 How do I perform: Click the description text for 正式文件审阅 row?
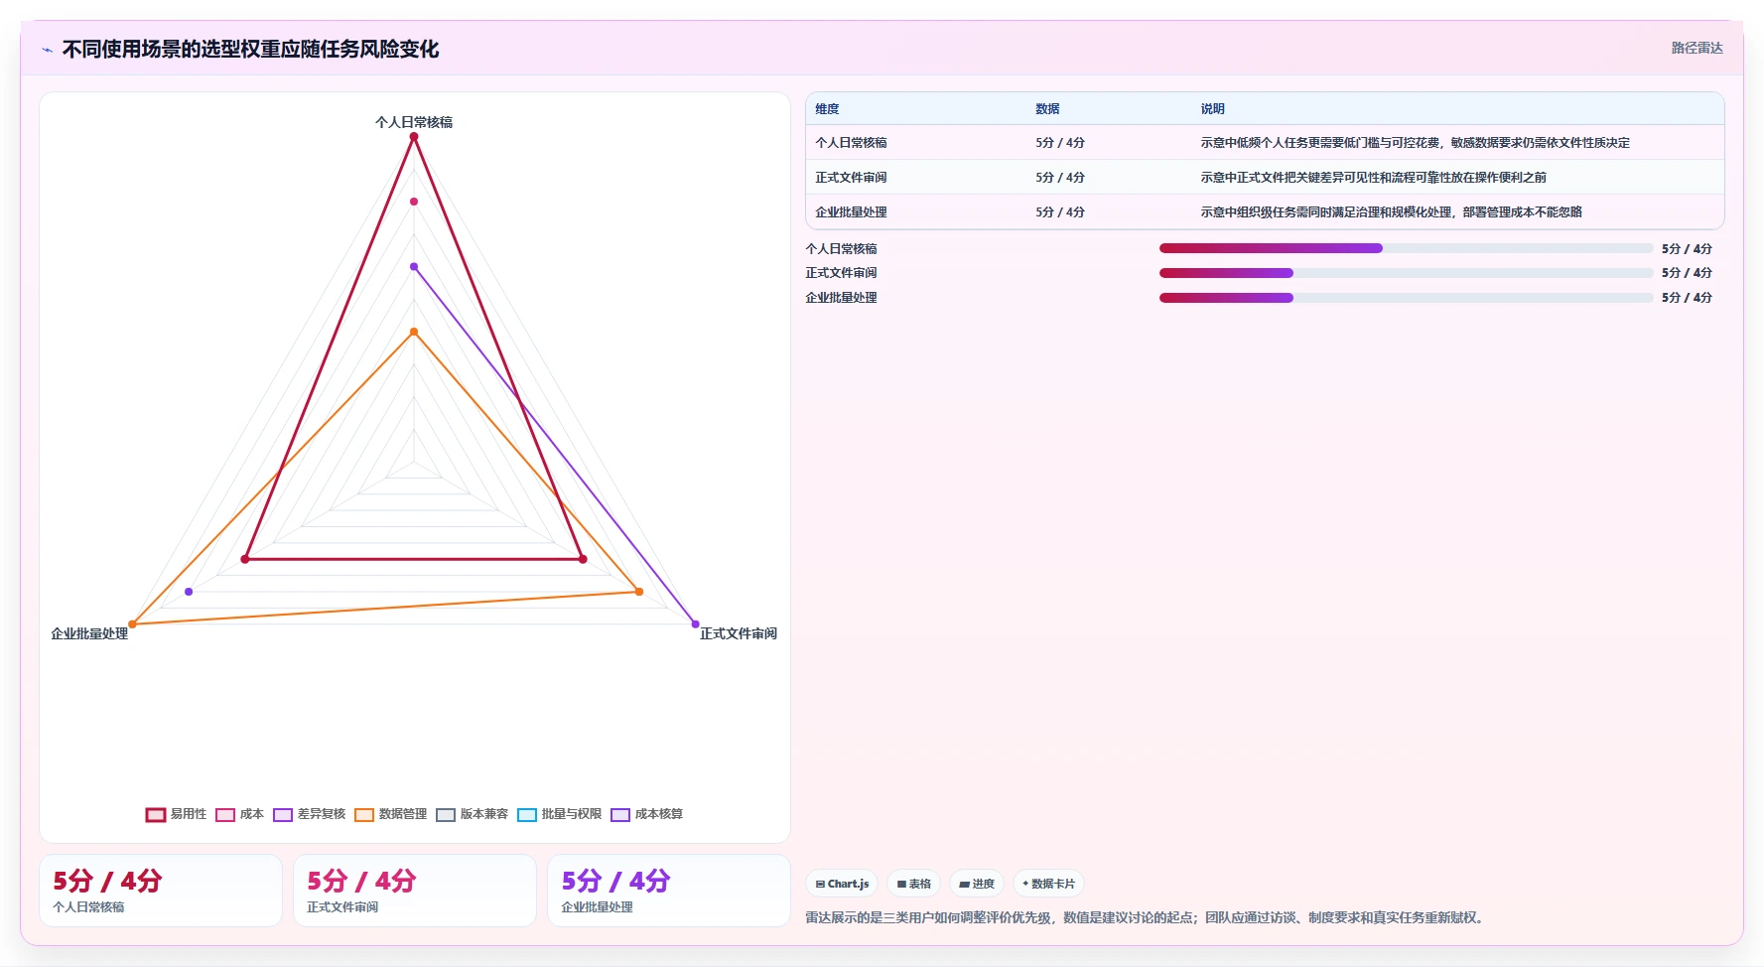click(x=1373, y=178)
